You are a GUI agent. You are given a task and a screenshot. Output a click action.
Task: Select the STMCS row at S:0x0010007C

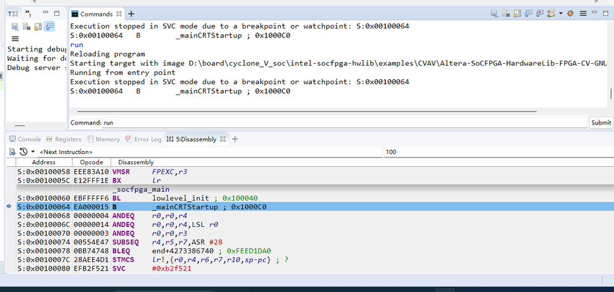pyautogui.click(x=315, y=259)
